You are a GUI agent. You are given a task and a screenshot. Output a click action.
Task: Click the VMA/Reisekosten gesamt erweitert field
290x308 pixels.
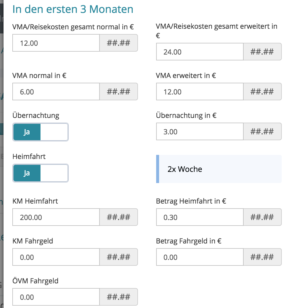[x=200, y=52]
